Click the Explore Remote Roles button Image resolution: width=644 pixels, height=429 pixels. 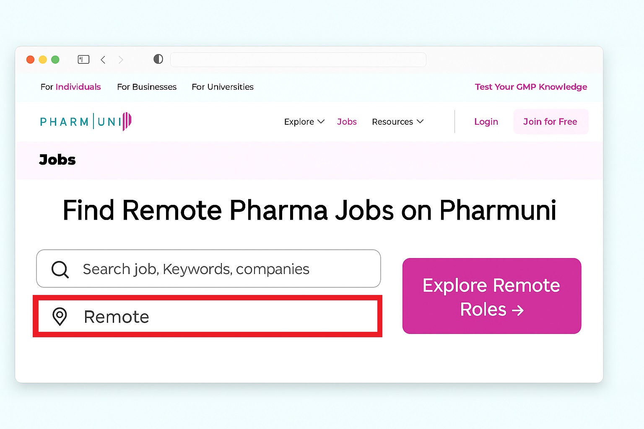491,296
